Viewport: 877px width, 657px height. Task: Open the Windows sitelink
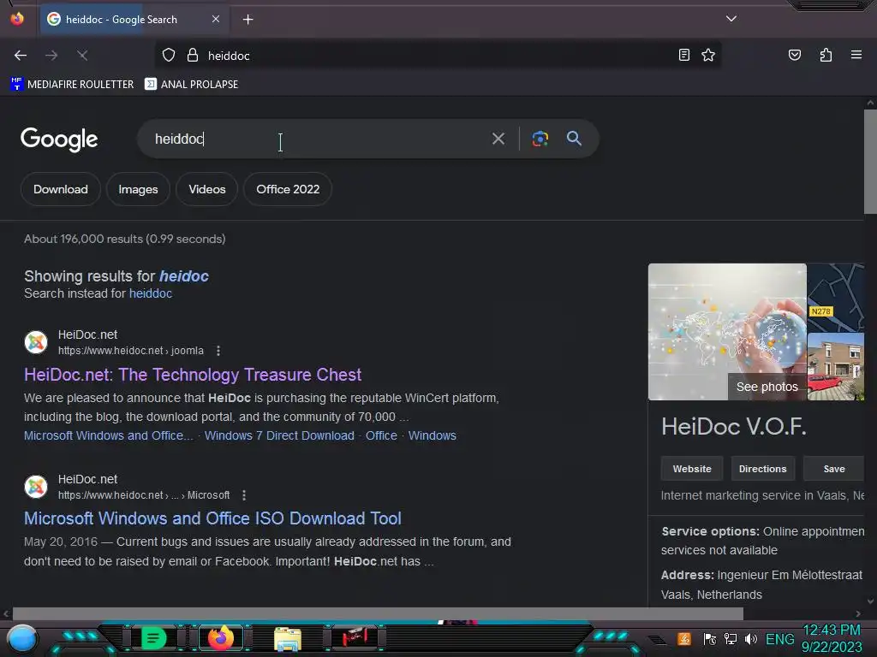[432, 435]
